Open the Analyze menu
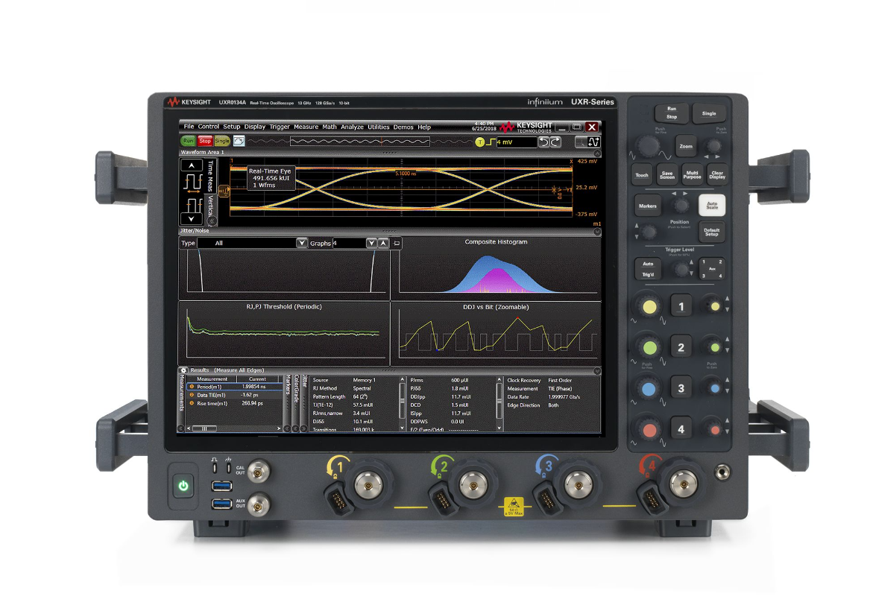Viewport: 870px width, 605px height. pyautogui.click(x=352, y=127)
